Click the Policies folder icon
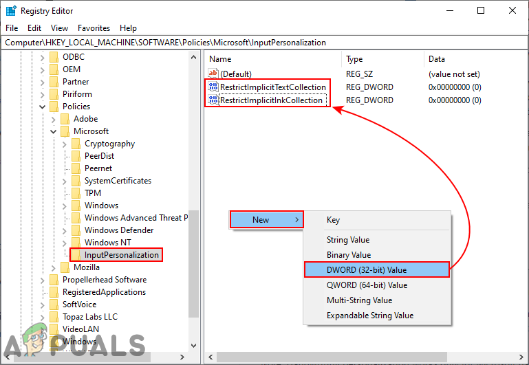Viewport: 529px width, 365px height. click(x=54, y=107)
